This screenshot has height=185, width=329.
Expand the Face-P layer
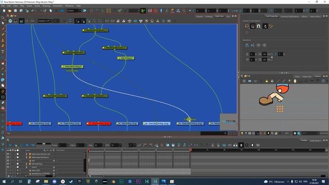coord(26,167)
